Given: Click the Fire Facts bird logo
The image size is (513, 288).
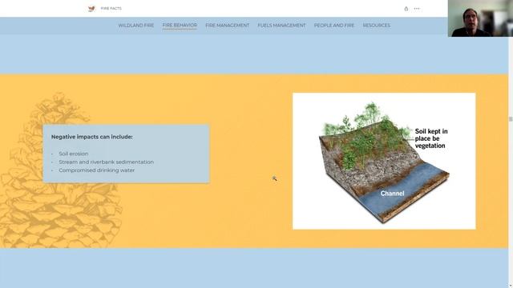Looking at the screenshot, I should tap(91, 9).
